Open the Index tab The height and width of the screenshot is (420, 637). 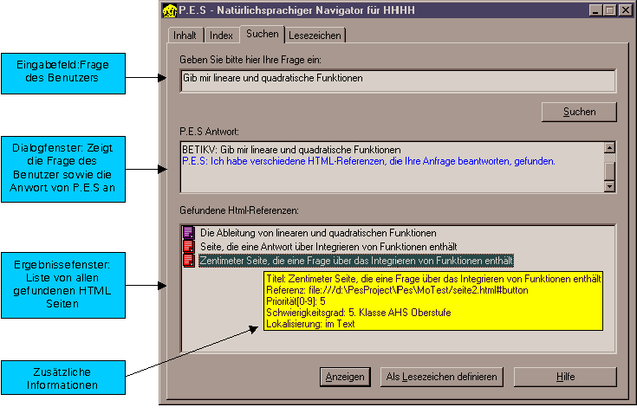point(221,36)
